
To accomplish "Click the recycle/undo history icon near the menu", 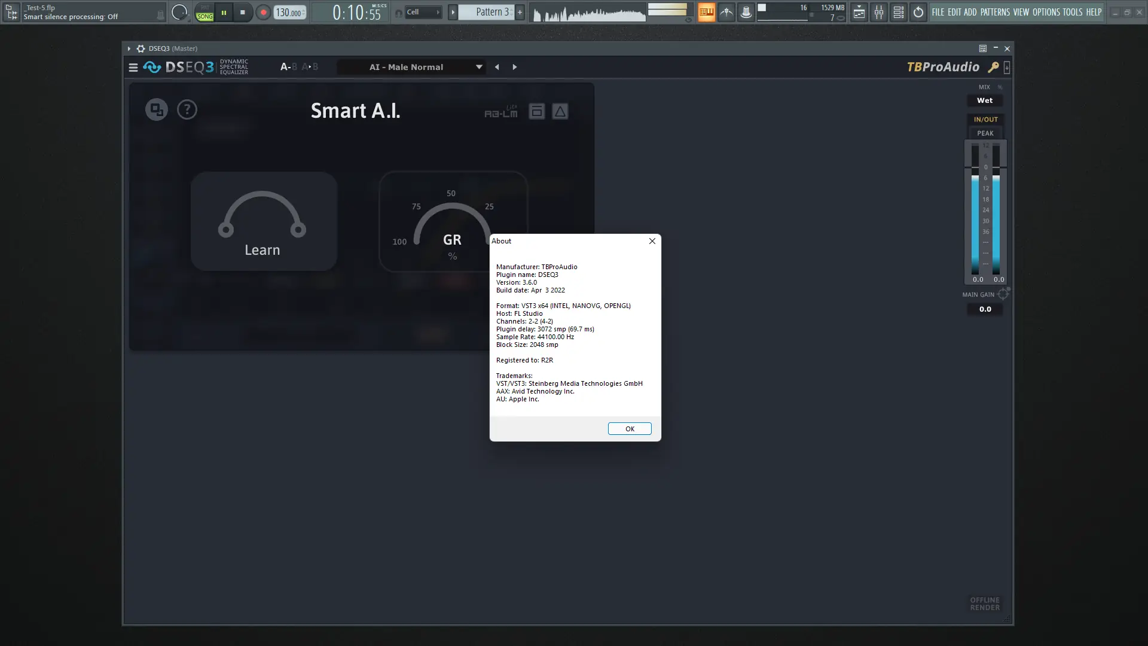I will 918,12.
